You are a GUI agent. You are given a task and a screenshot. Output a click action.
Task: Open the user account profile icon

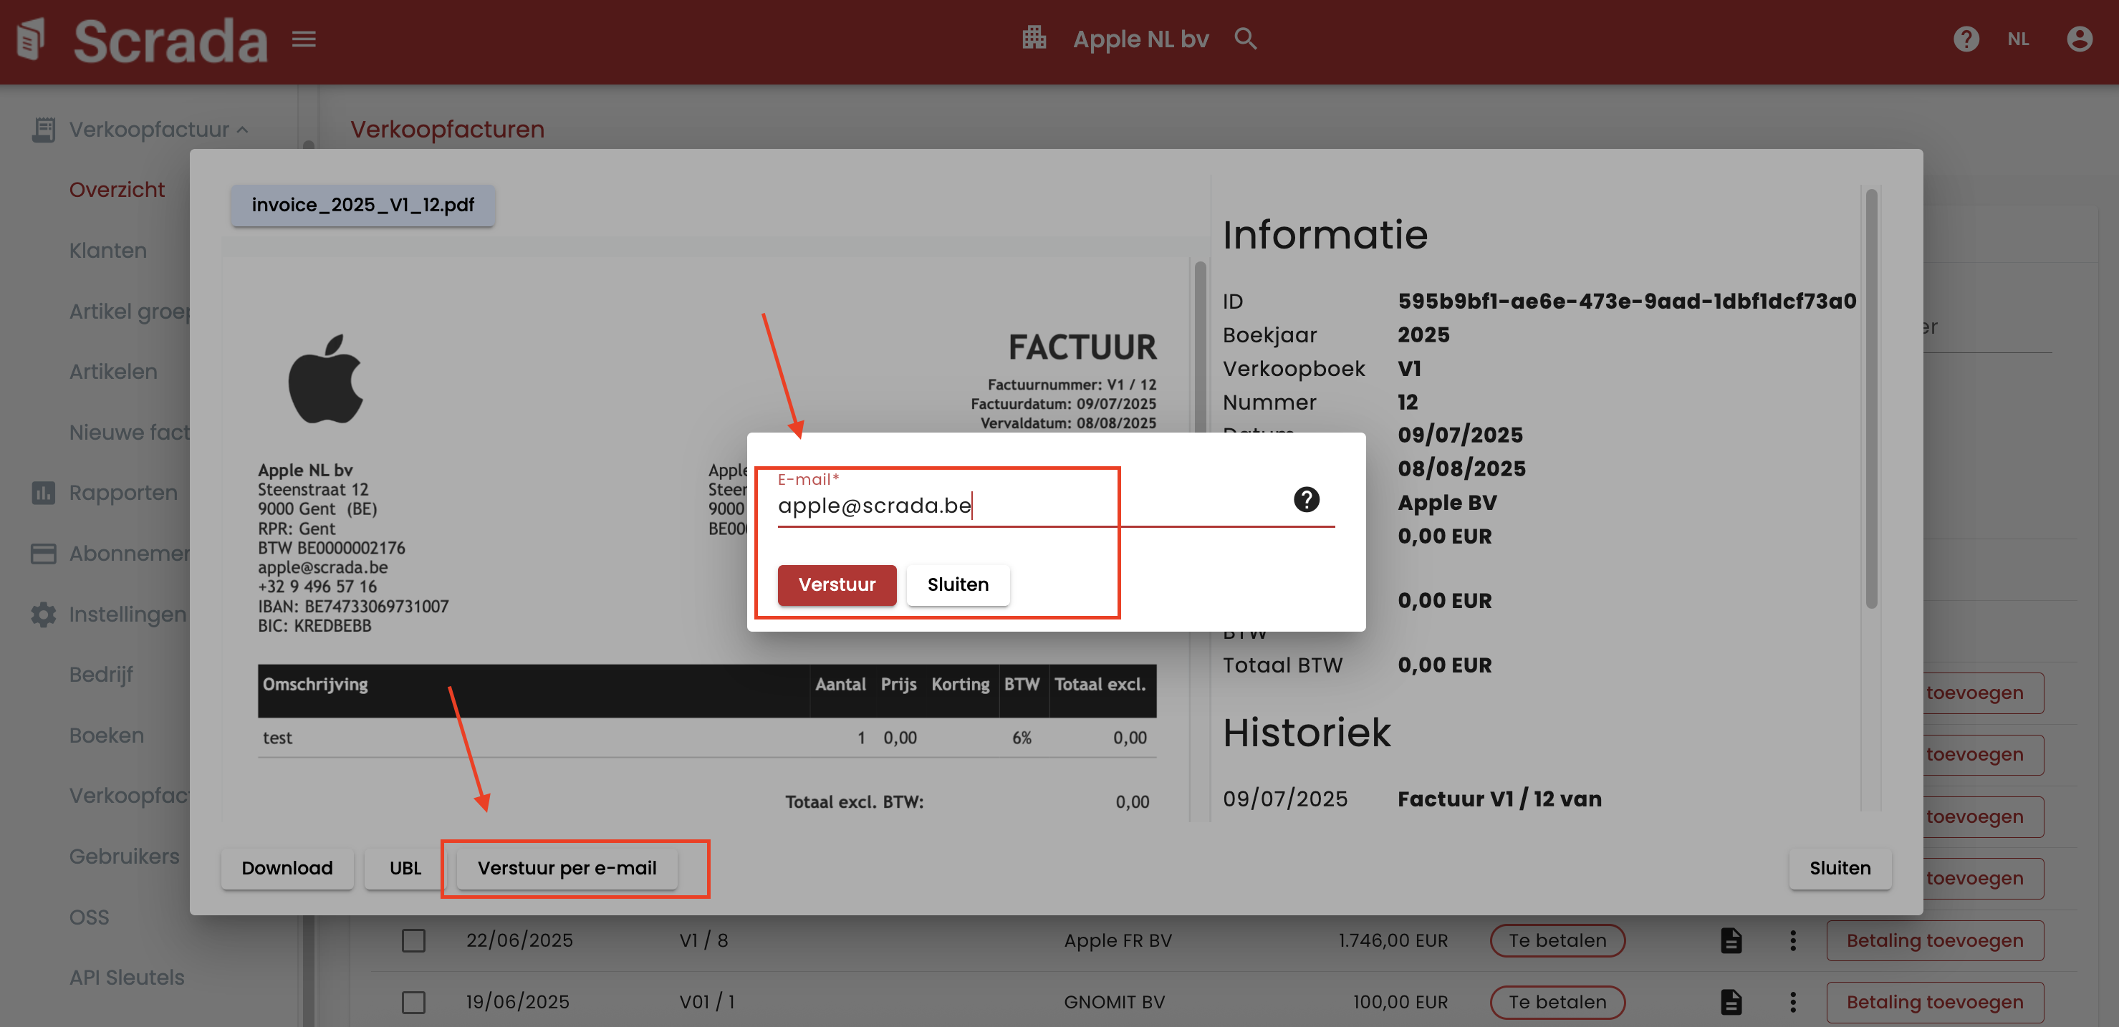[x=2079, y=39]
